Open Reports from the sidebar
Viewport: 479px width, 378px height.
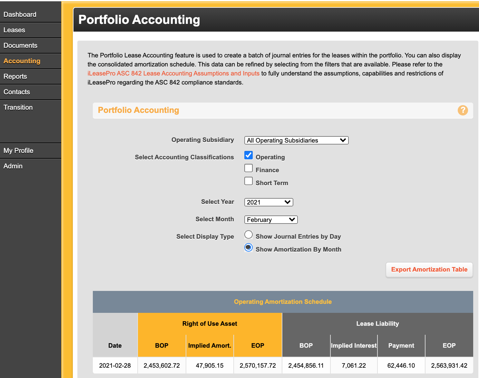click(31, 76)
